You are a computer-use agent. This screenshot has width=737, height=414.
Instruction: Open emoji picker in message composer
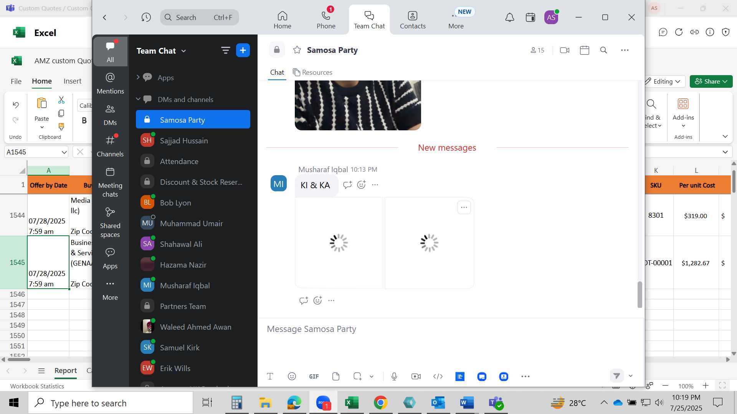(x=292, y=376)
